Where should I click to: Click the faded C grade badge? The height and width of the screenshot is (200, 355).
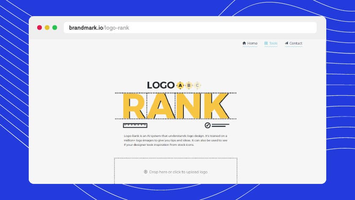tap(197, 85)
